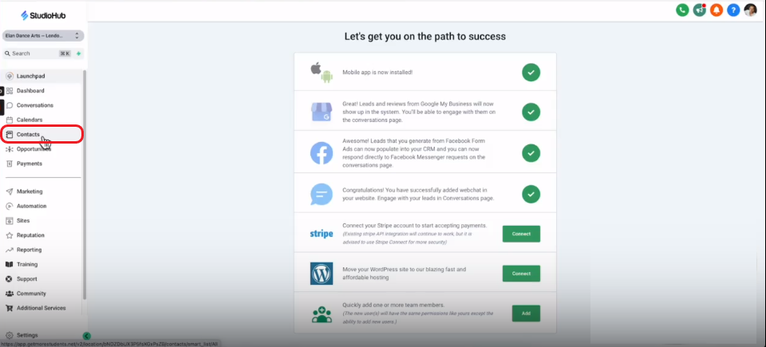The height and width of the screenshot is (347, 766).
Task: Click the green phone call icon
Action: click(682, 10)
